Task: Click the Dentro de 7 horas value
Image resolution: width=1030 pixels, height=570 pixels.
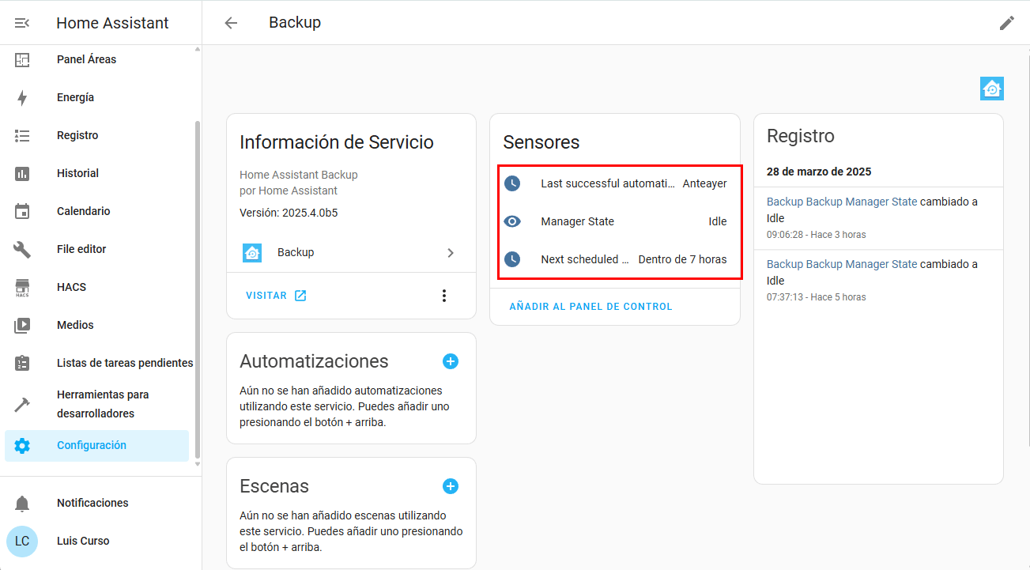Action: 682,259
